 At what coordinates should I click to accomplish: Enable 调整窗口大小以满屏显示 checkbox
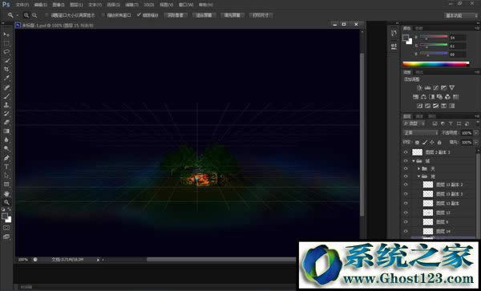(46, 15)
